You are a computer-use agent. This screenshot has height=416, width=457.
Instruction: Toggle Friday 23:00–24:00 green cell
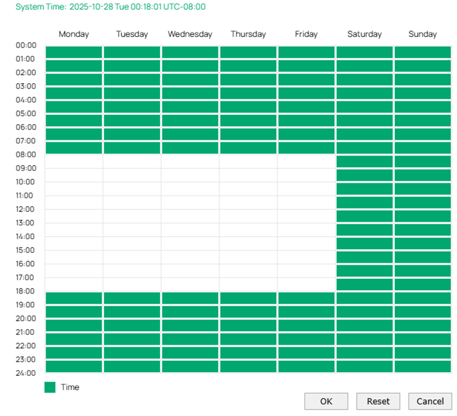pyautogui.click(x=306, y=366)
